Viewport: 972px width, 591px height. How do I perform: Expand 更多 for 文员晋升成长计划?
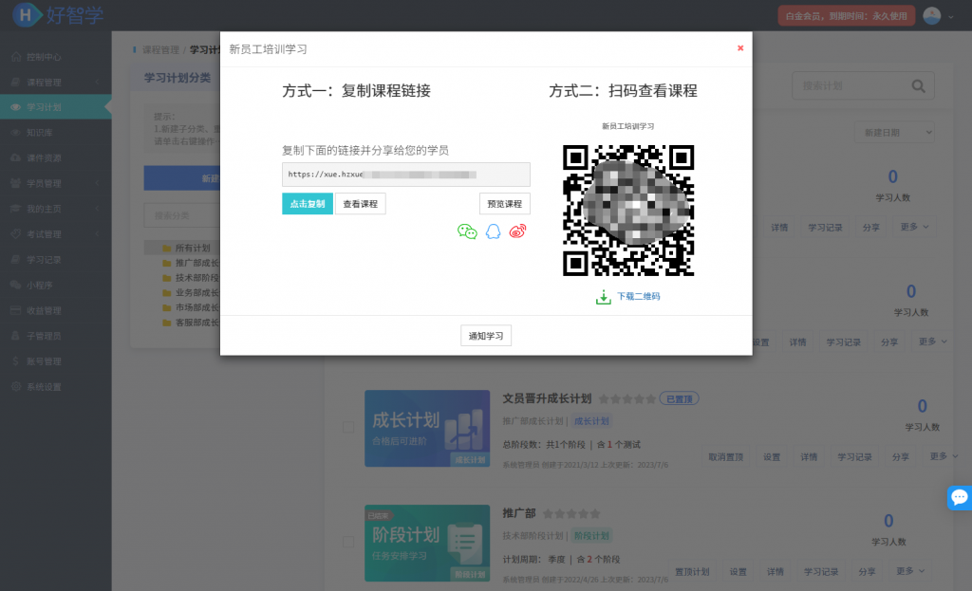click(x=938, y=456)
